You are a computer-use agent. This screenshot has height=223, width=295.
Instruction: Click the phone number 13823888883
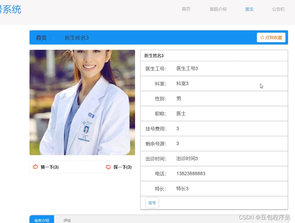coord(191,174)
